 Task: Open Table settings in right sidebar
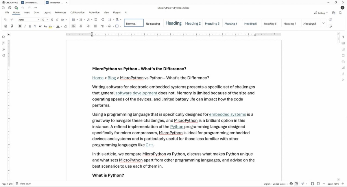(x=343, y=43)
